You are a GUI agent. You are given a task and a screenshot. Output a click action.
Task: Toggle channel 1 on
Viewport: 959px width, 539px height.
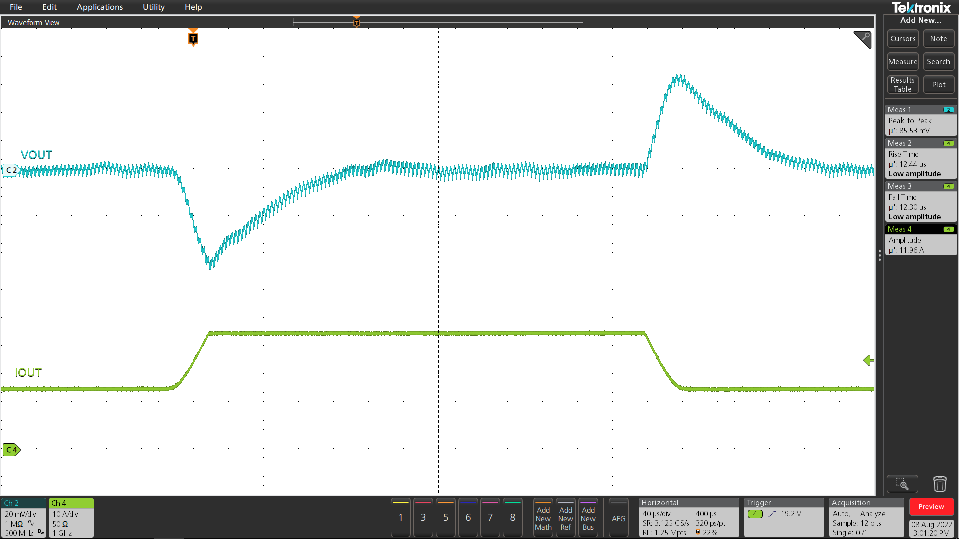400,518
